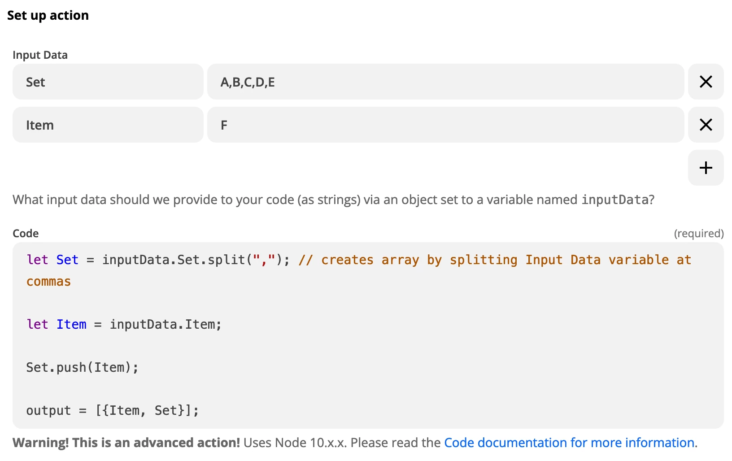732x461 pixels.
Task: Click the '(required)' indicator text
Action: [698, 233]
